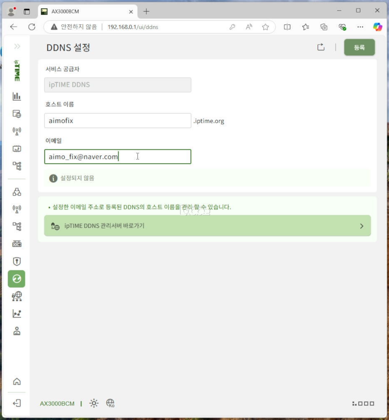Click the address bar URL 192.168.0.1/ui/ddns
Screen dimensions: 389x420
coord(133,27)
